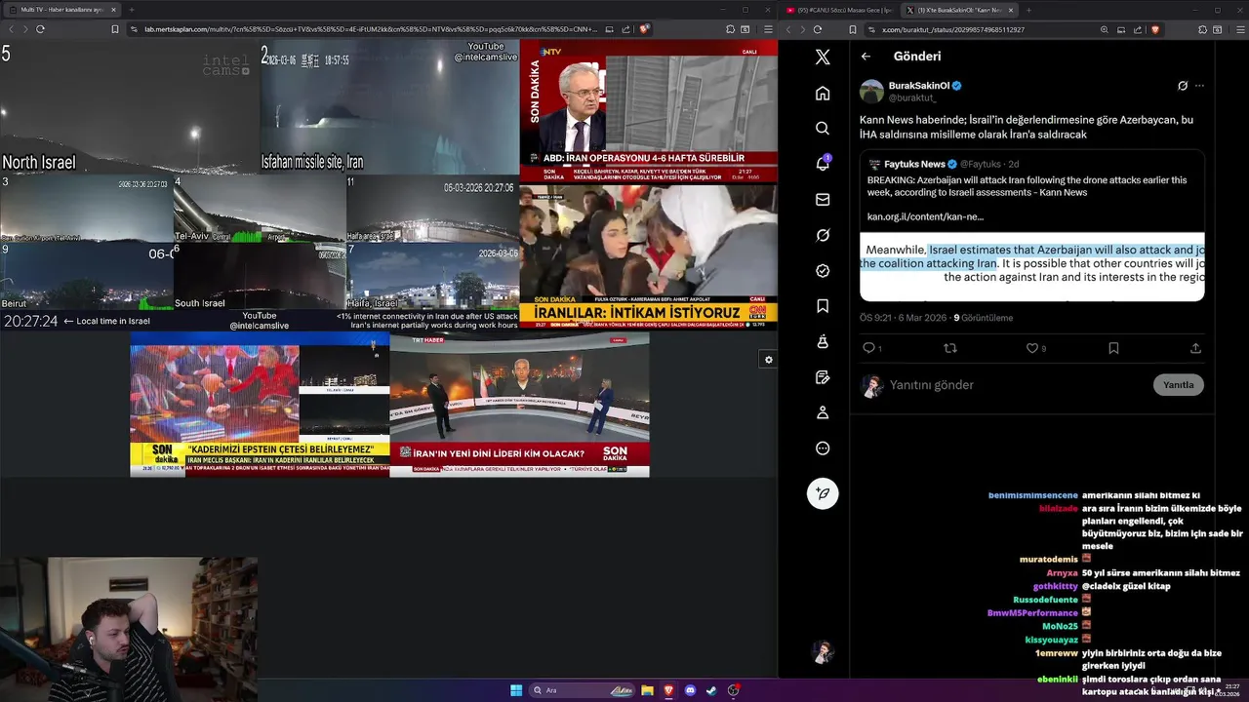This screenshot has width=1249, height=702.
Task: Open Discord from the taskbar
Action: coord(690,690)
